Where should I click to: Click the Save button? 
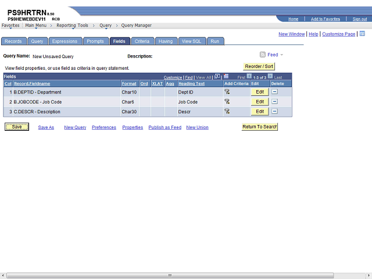click(x=17, y=127)
